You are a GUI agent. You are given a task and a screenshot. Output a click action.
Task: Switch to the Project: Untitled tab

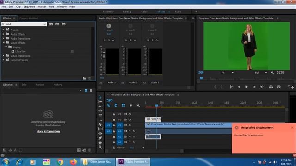coord(29,18)
